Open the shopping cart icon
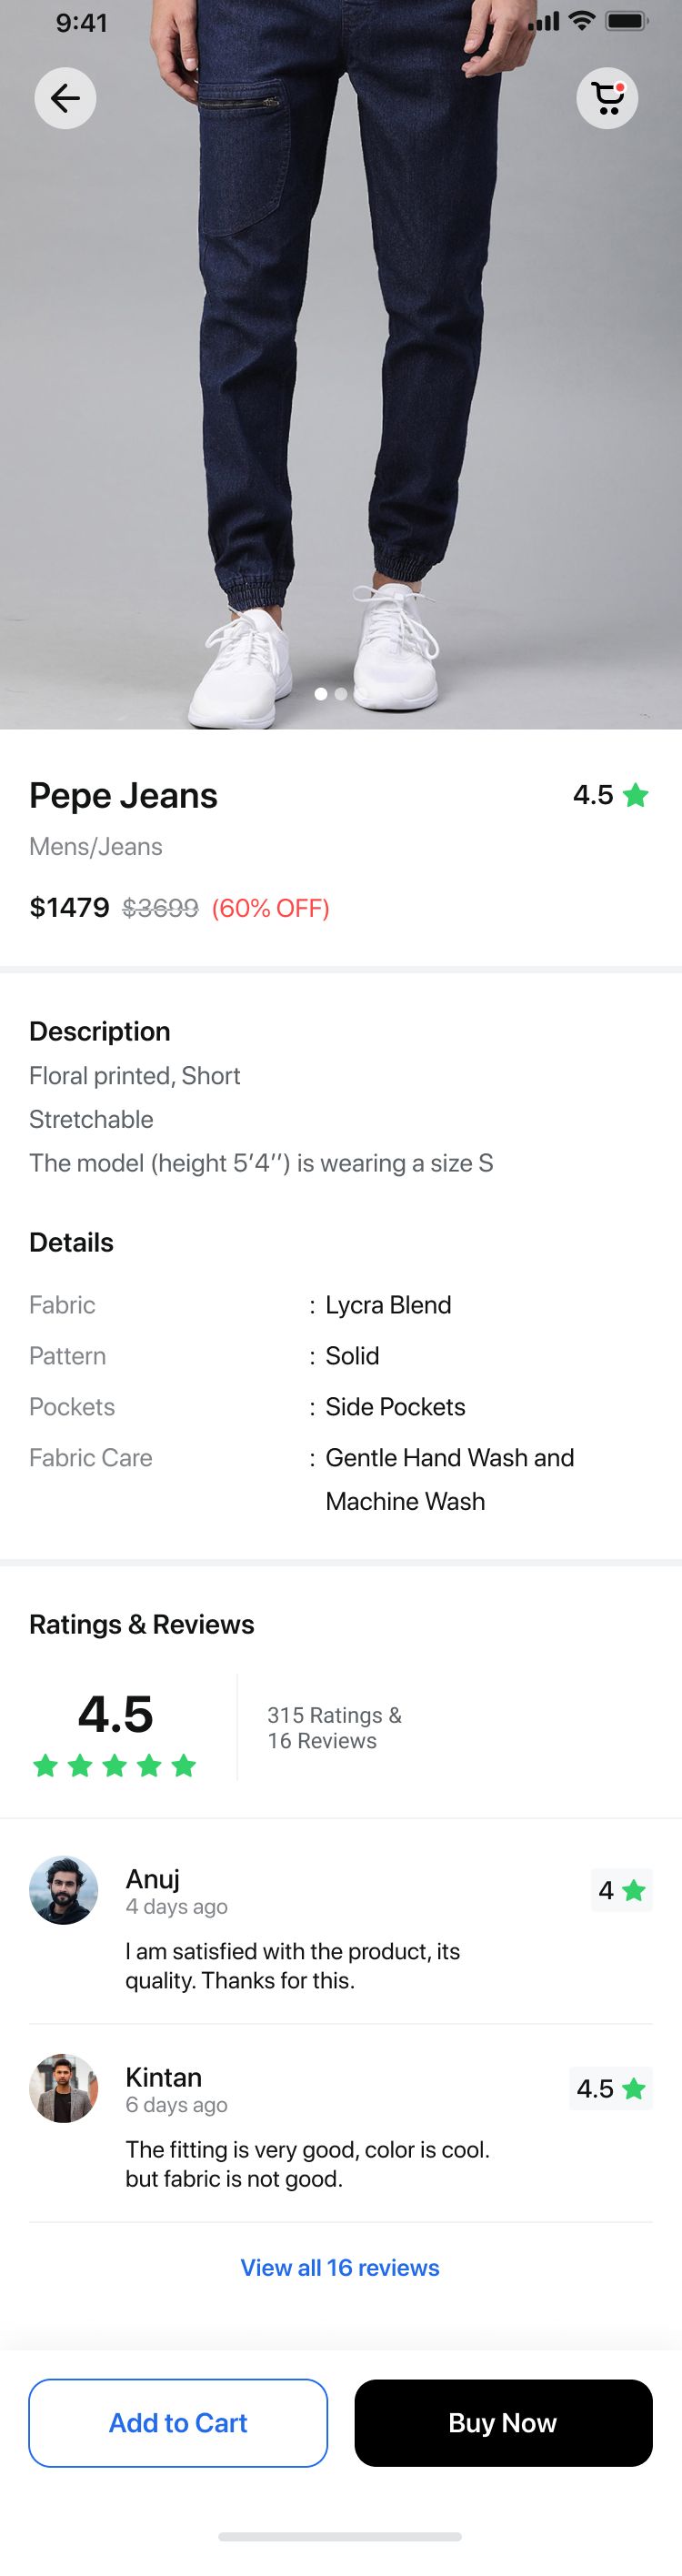This screenshot has height=2576, width=682. tap(607, 98)
